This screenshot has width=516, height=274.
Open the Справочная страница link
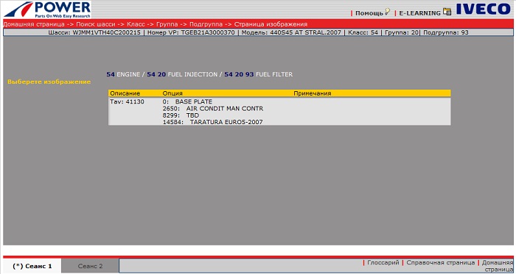(x=441, y=262)
